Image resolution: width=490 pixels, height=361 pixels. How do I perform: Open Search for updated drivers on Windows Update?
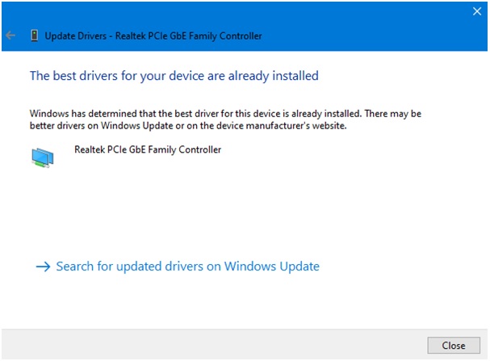click(187, 267)
